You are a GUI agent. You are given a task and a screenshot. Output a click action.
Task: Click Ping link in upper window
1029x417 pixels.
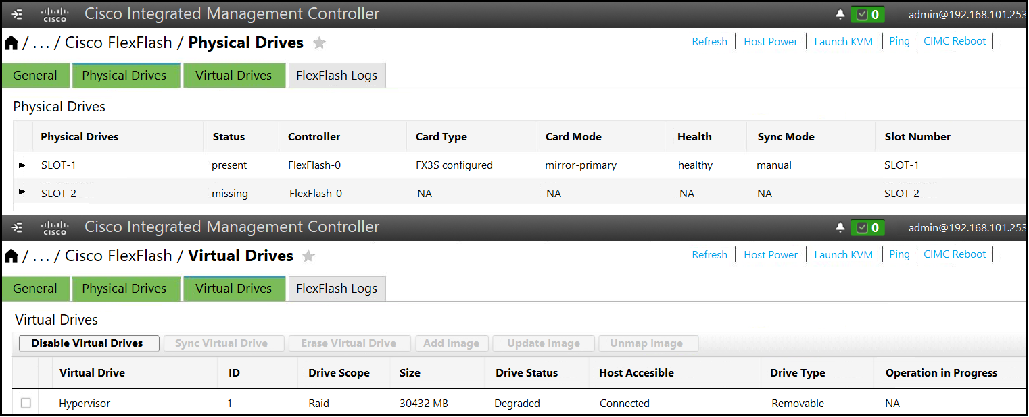click(899, 41)
